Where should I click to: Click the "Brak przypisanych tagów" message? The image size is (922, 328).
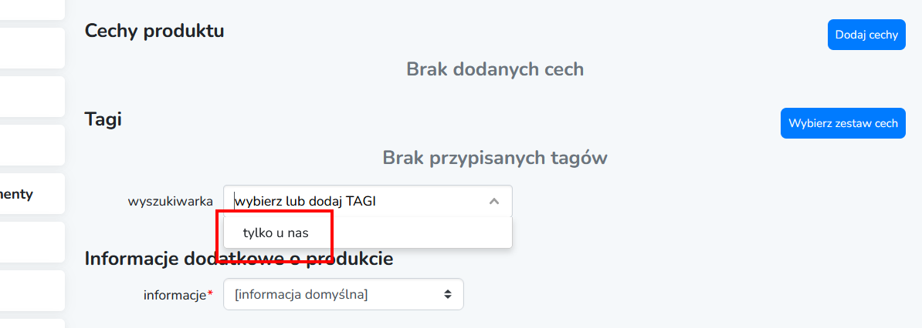494,158
